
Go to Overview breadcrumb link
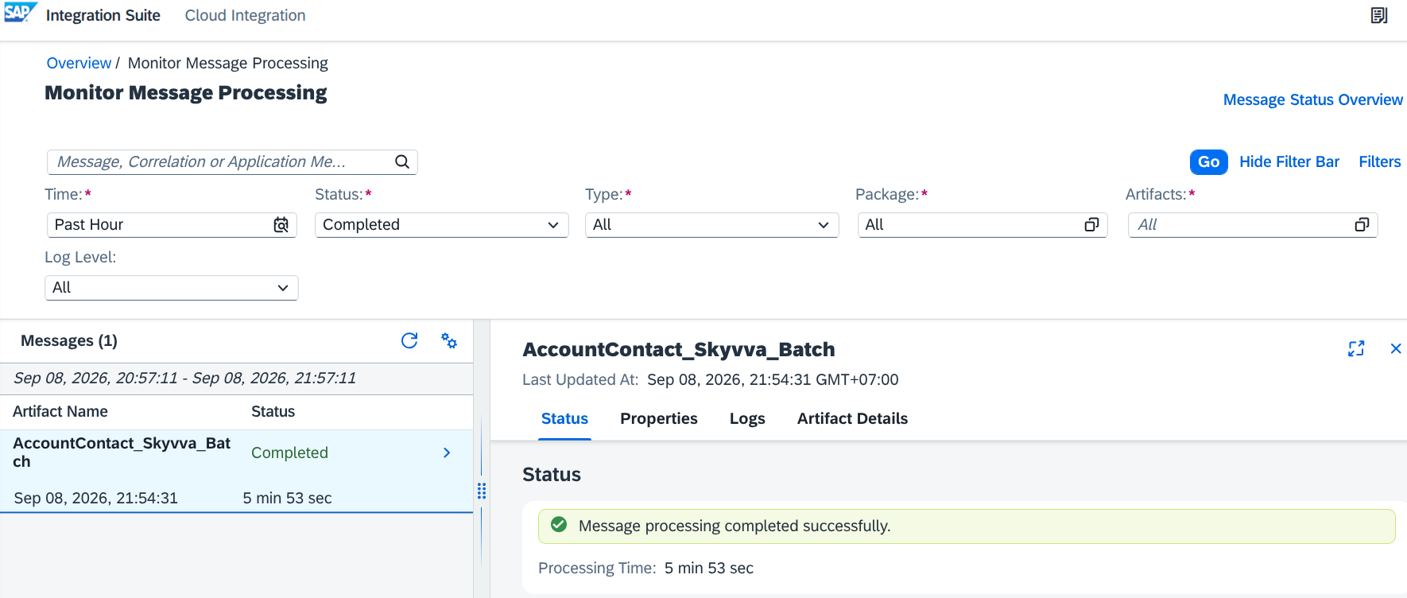[x=79, y=63]
